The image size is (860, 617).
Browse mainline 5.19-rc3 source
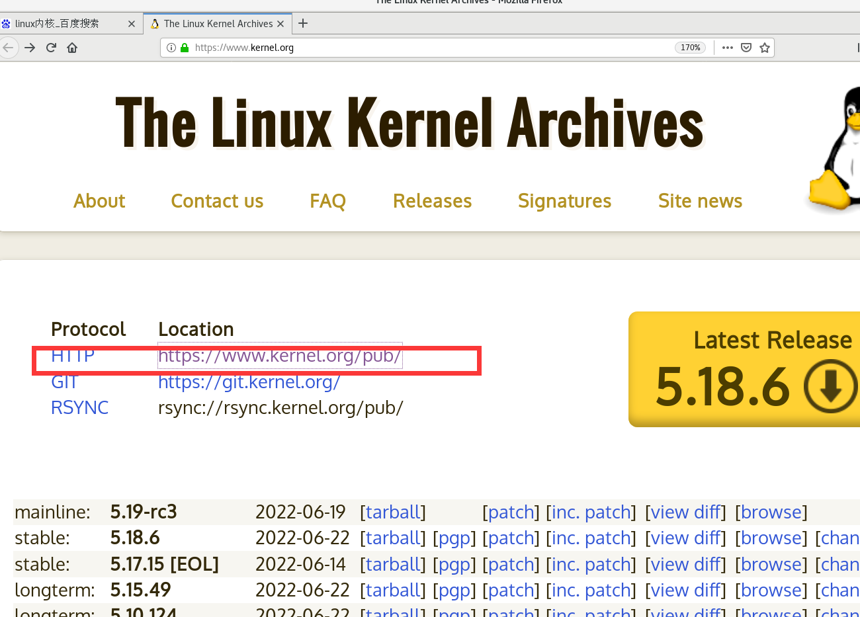771,513
